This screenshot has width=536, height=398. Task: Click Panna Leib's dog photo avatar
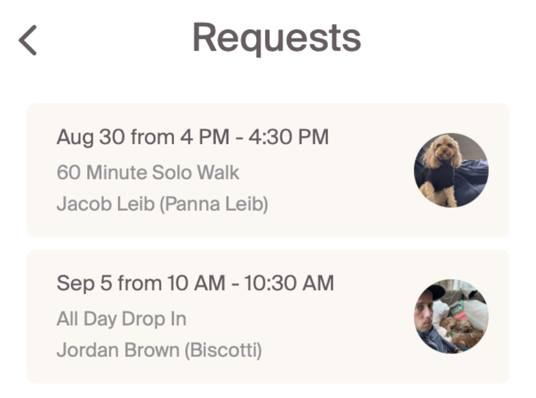[x=451, y=170]
